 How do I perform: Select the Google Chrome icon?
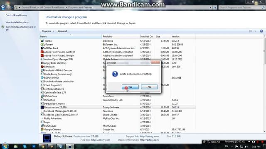(x=42, y=130)
